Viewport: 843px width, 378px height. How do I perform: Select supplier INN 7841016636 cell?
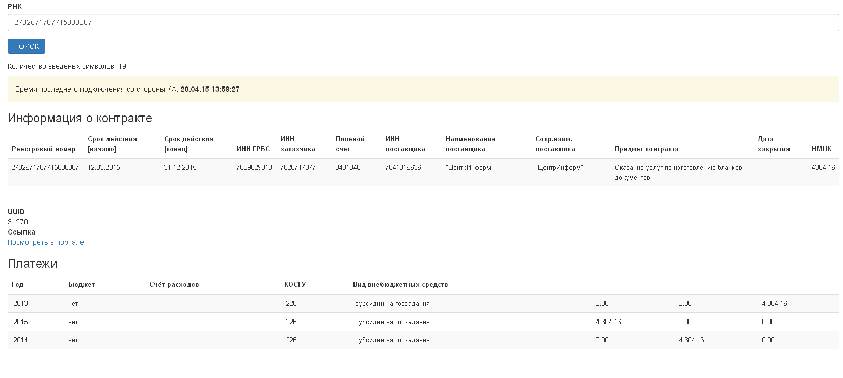click(403, 167)
